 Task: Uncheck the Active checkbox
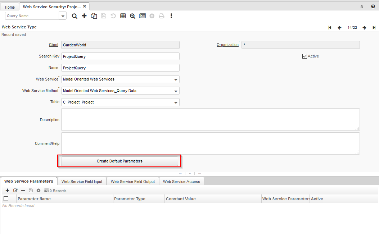[304, 56]
